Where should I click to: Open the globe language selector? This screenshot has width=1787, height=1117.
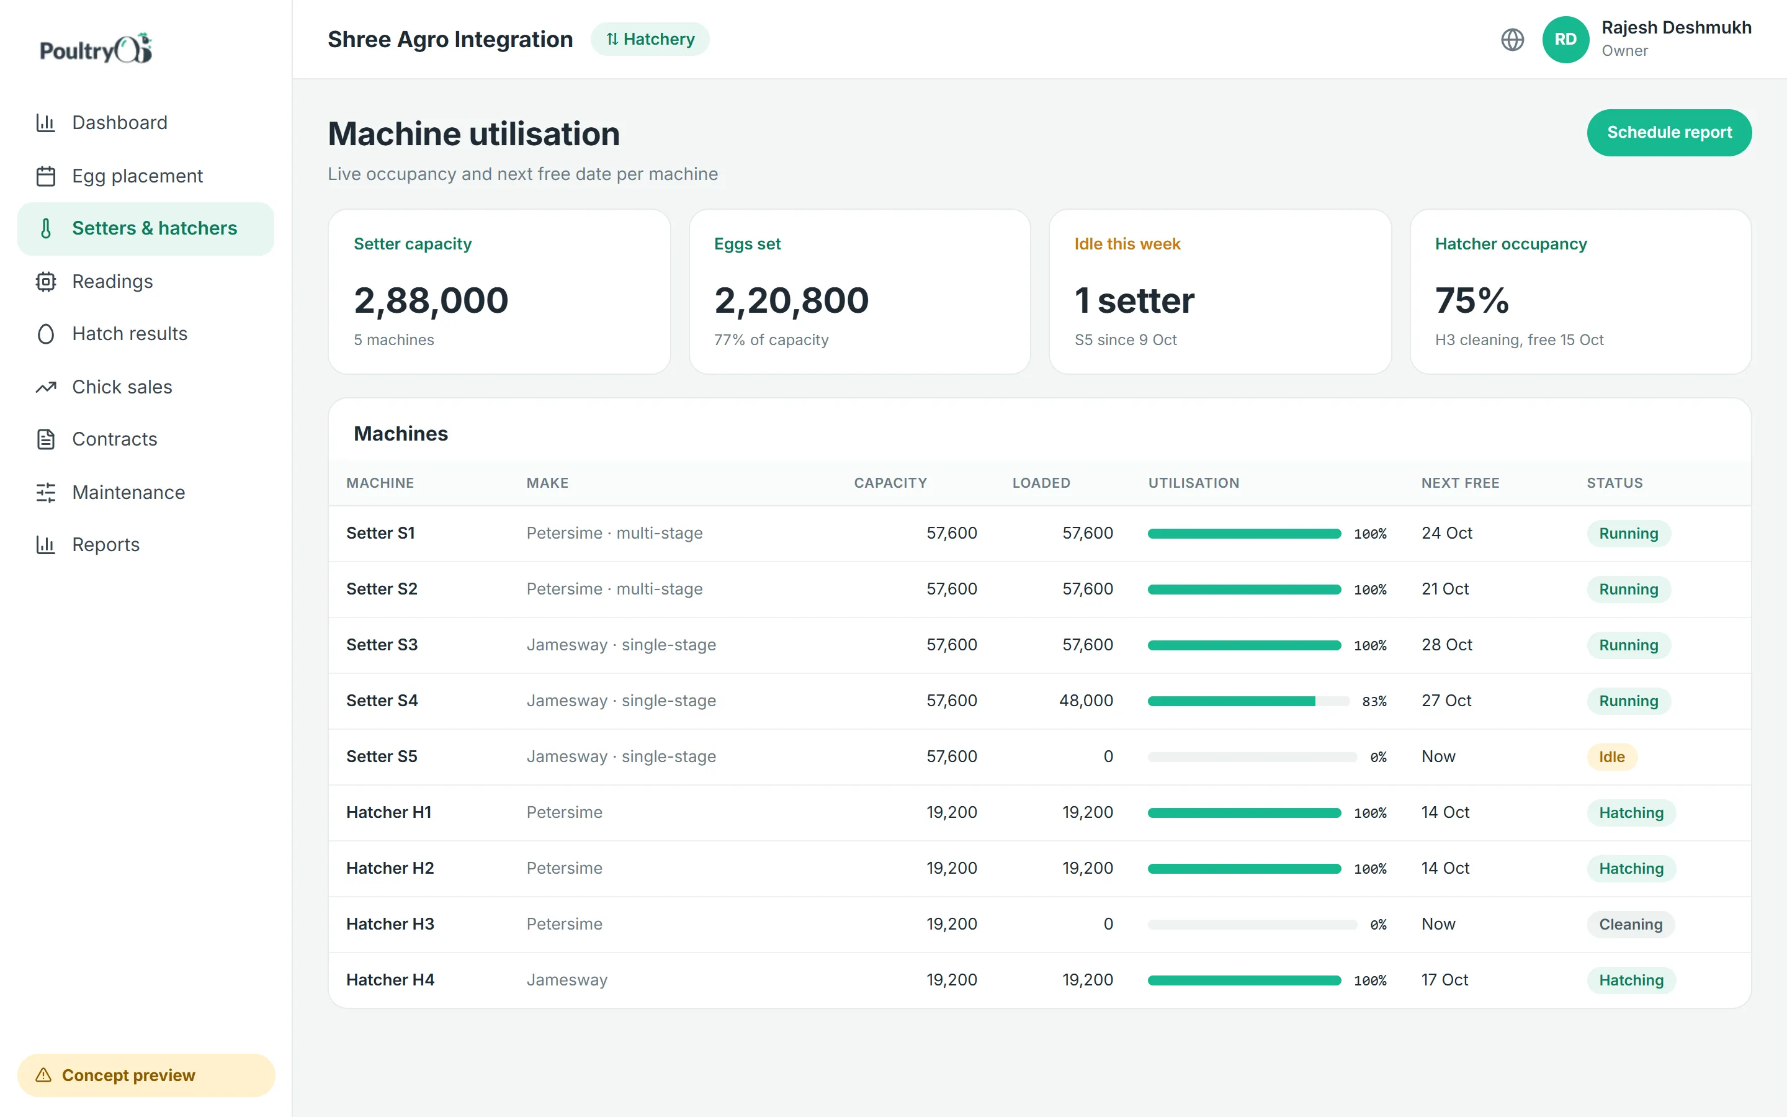click(1512, 39)
